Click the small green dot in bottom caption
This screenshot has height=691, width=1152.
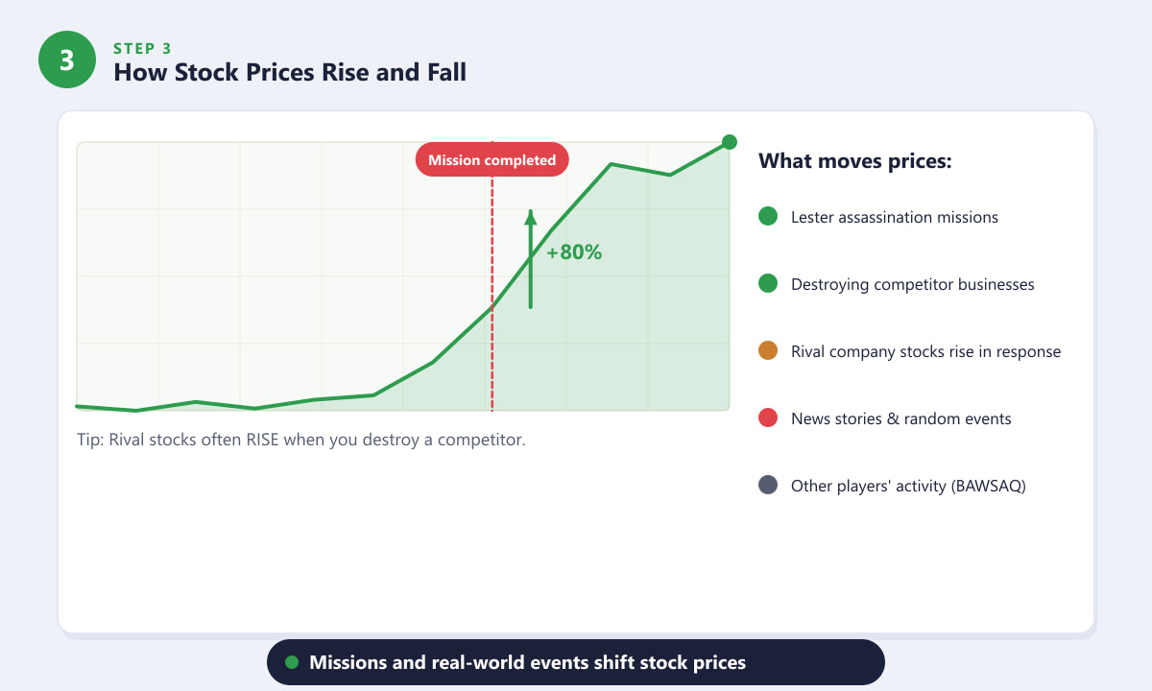[293, 662]
